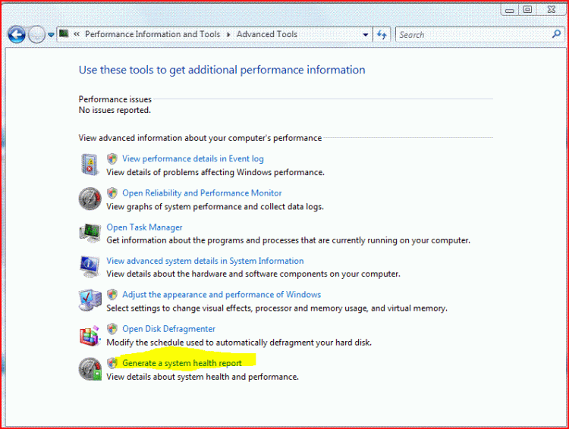Click shield beside Open Reliability and Performance Monitor

click(112, 193)
